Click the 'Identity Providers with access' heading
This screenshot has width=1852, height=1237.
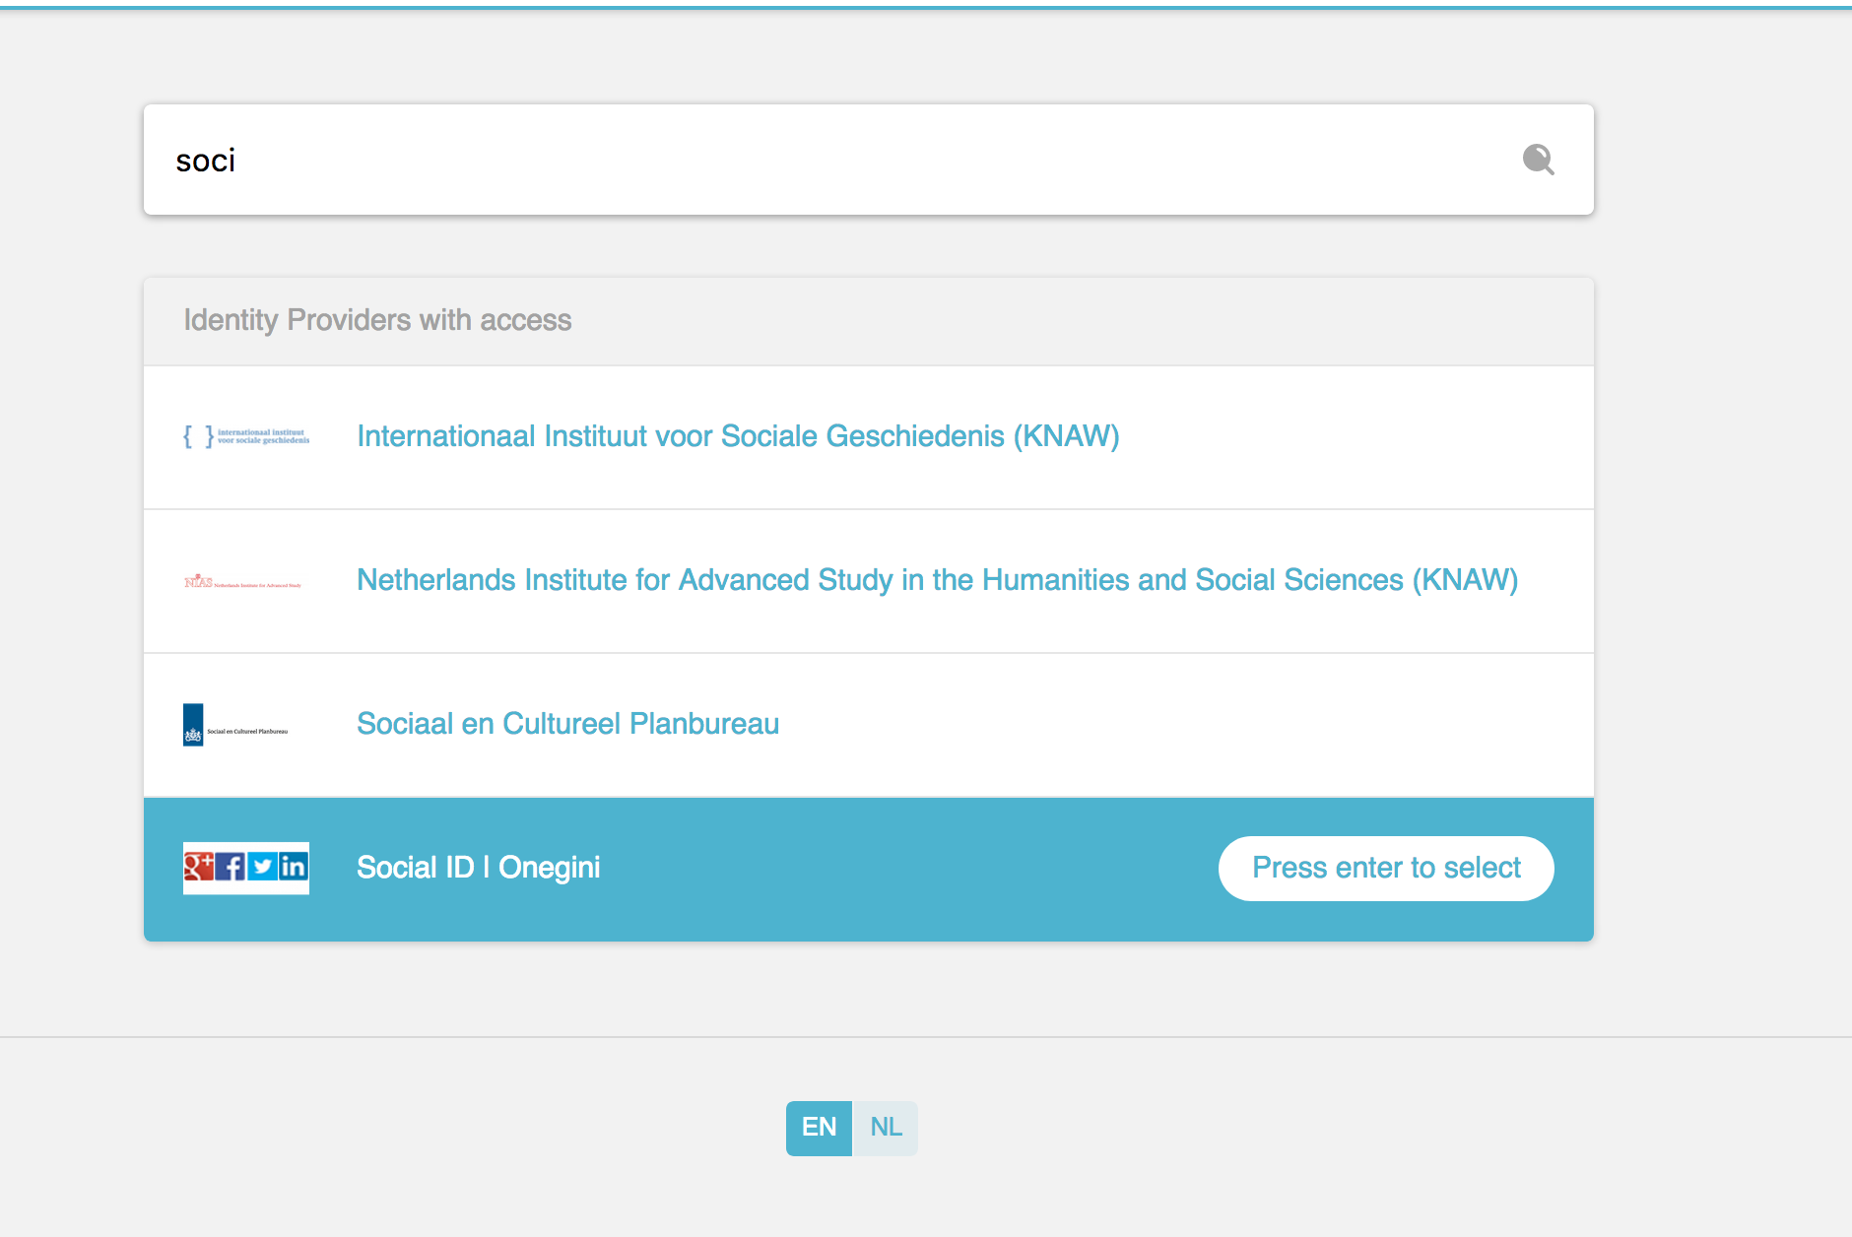(x=377, y=320)
